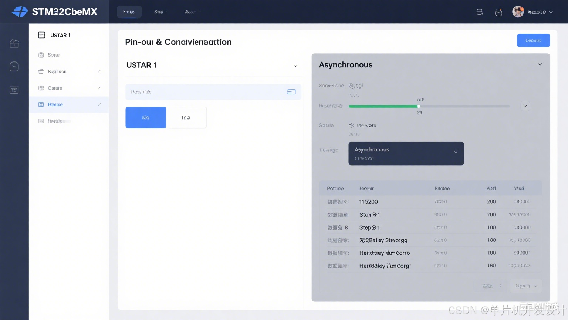Expand the USTAR 1 section chevron in main panel
This screenshot has height=320, width=568.
[295, 66]
